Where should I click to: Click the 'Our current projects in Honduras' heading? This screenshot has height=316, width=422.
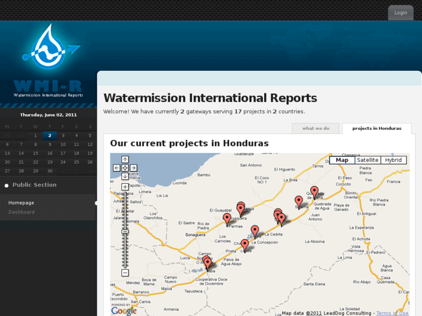click(x=189, y=143)
